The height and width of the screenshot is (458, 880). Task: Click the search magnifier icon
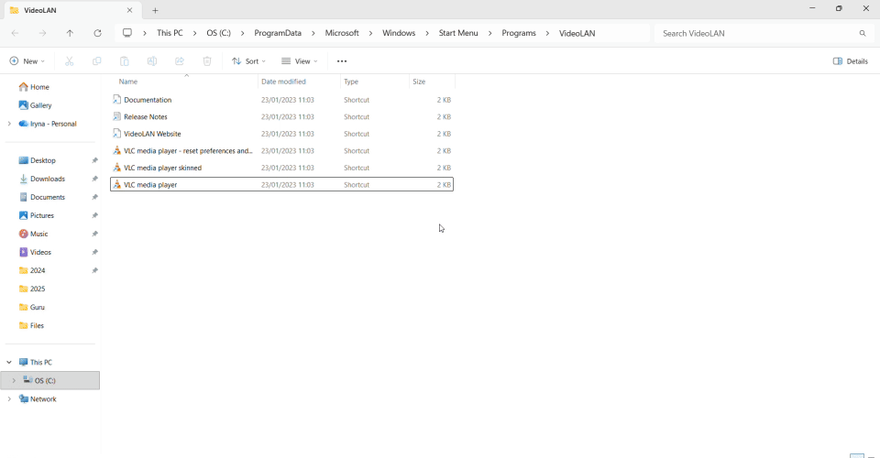click(863, 33)
